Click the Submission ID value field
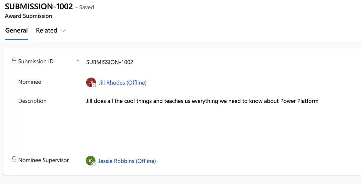 tap(110, 62)
